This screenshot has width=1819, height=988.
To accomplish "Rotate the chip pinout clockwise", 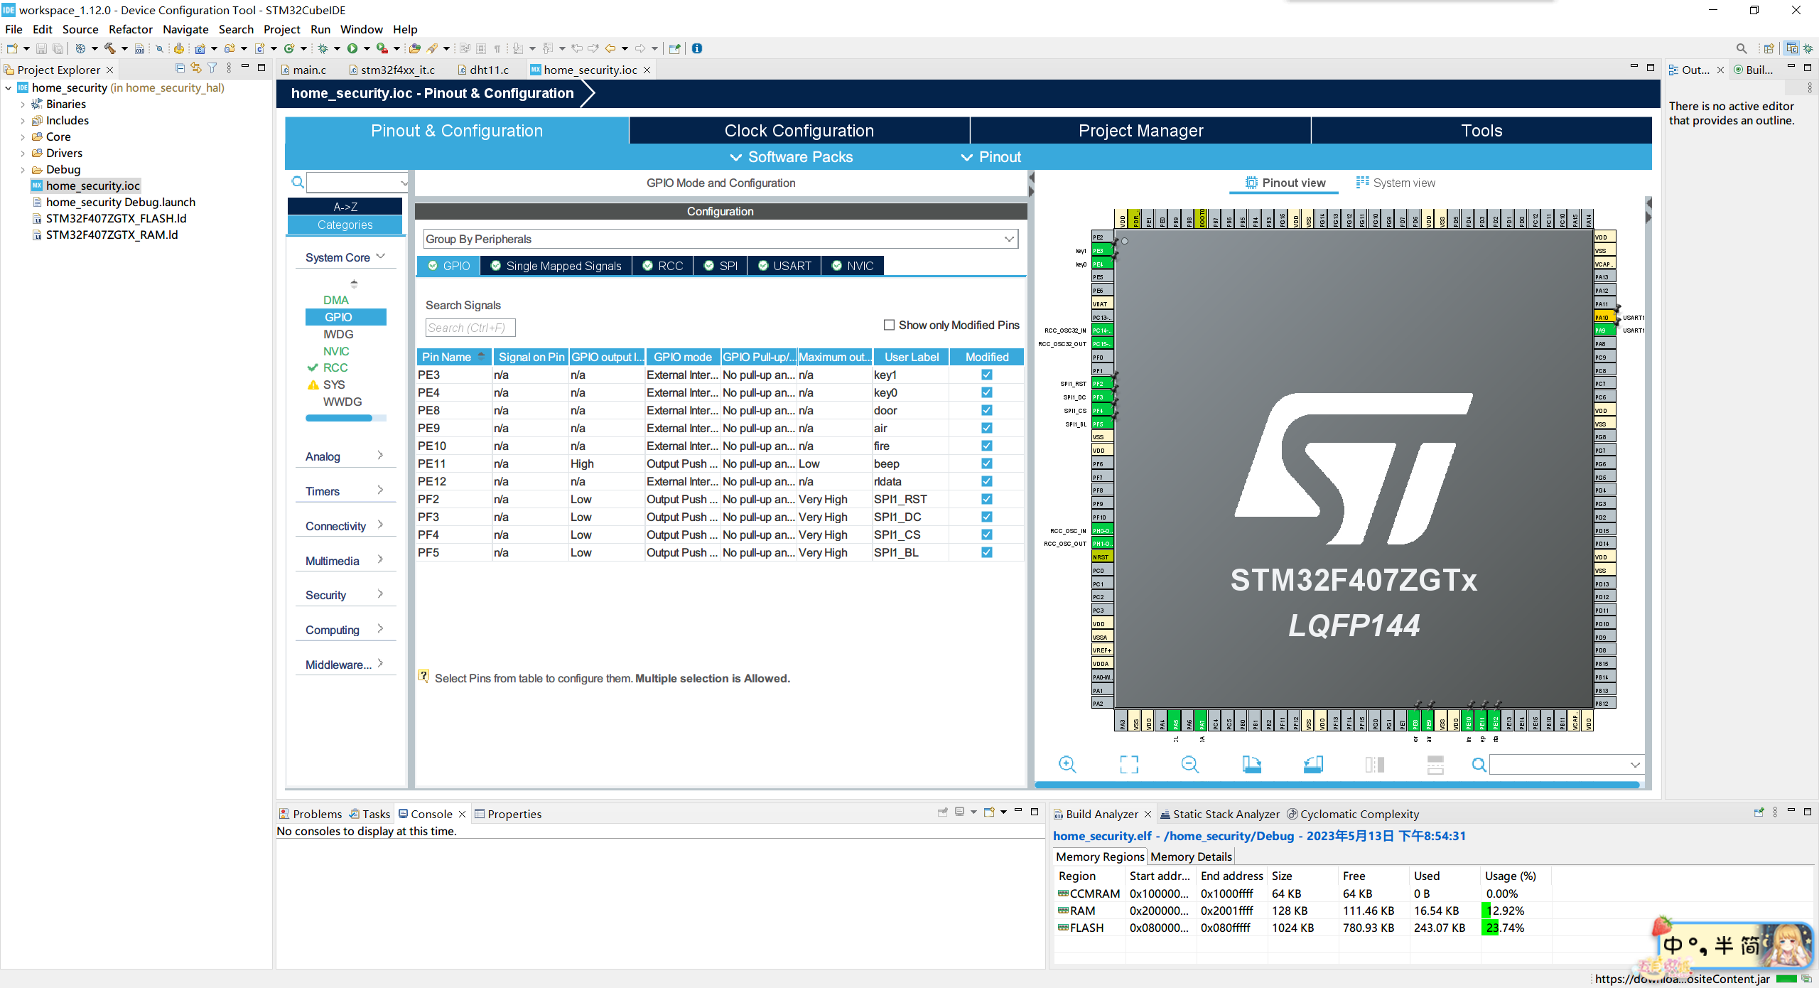I will [1252, 764].
